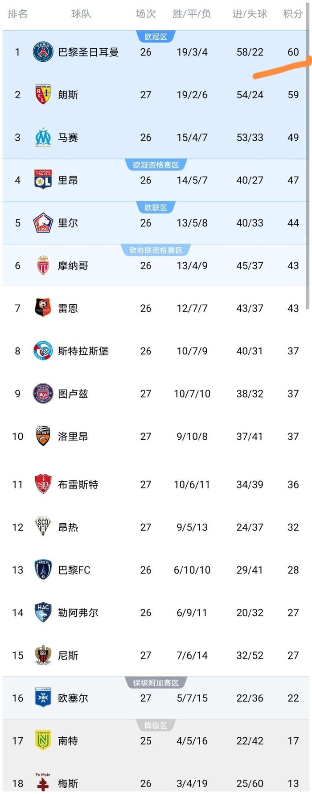
Task: Click the FC Metz club badge
Action: (x=43, y=781)
